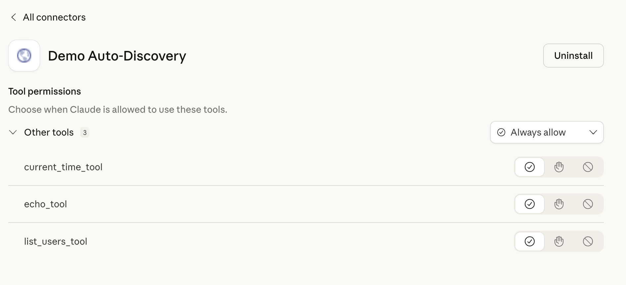Deny permission for current_time_tool with the block icon

588,167
